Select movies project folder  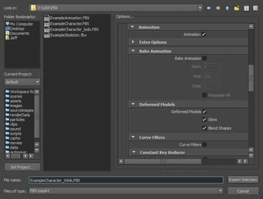pos(14,143)
